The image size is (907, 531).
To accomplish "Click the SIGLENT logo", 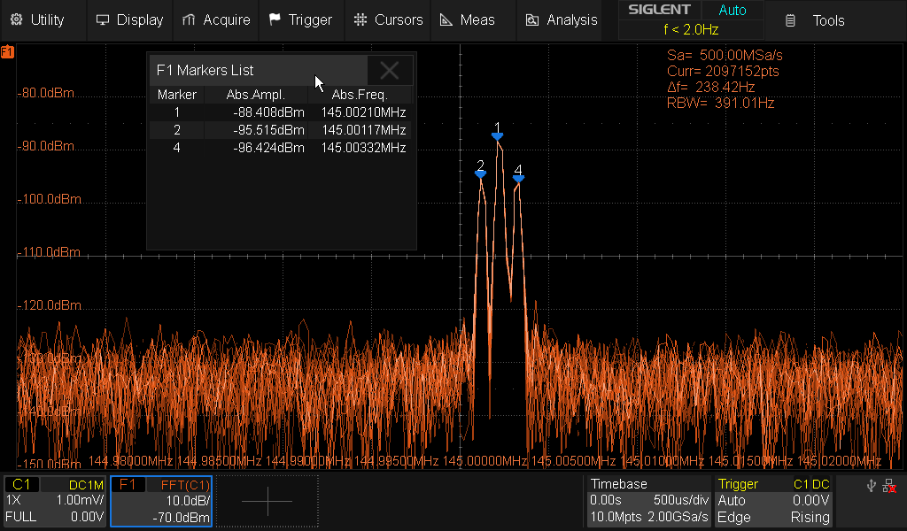I will click(x=659, y=10).
